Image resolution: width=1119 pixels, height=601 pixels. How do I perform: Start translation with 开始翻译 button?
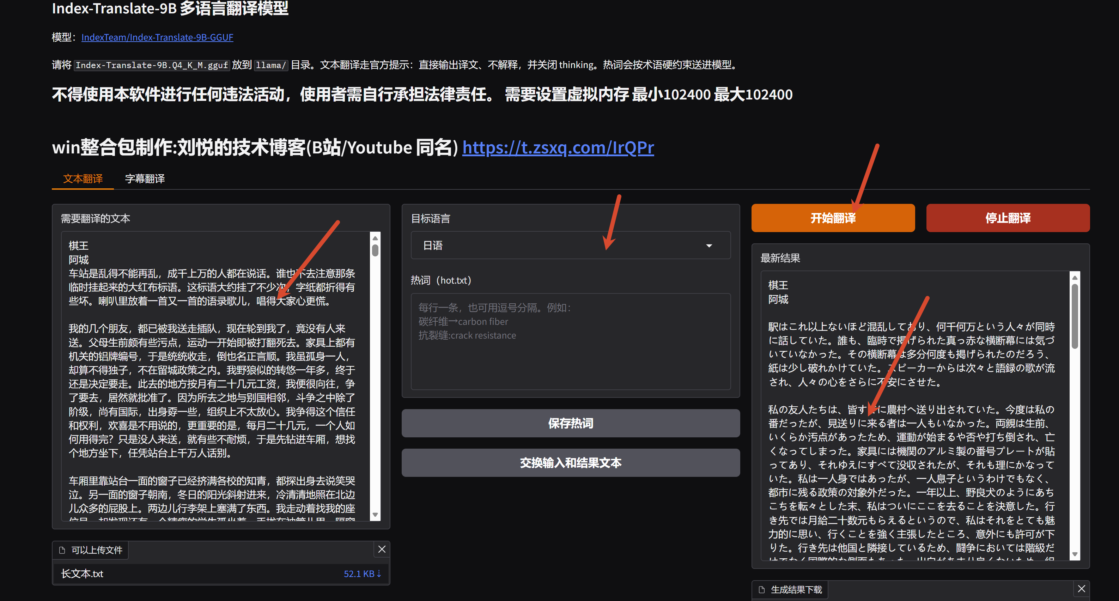[833, 218]
